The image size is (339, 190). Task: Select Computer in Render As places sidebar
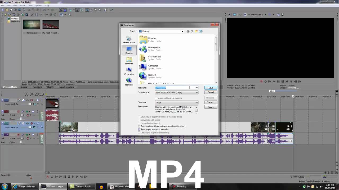point(129,71)
